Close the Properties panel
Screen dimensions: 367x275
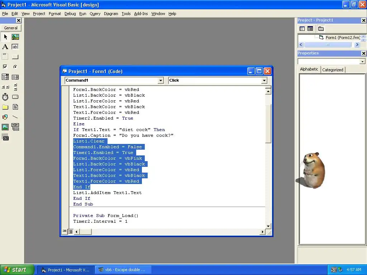pos(363,53)
